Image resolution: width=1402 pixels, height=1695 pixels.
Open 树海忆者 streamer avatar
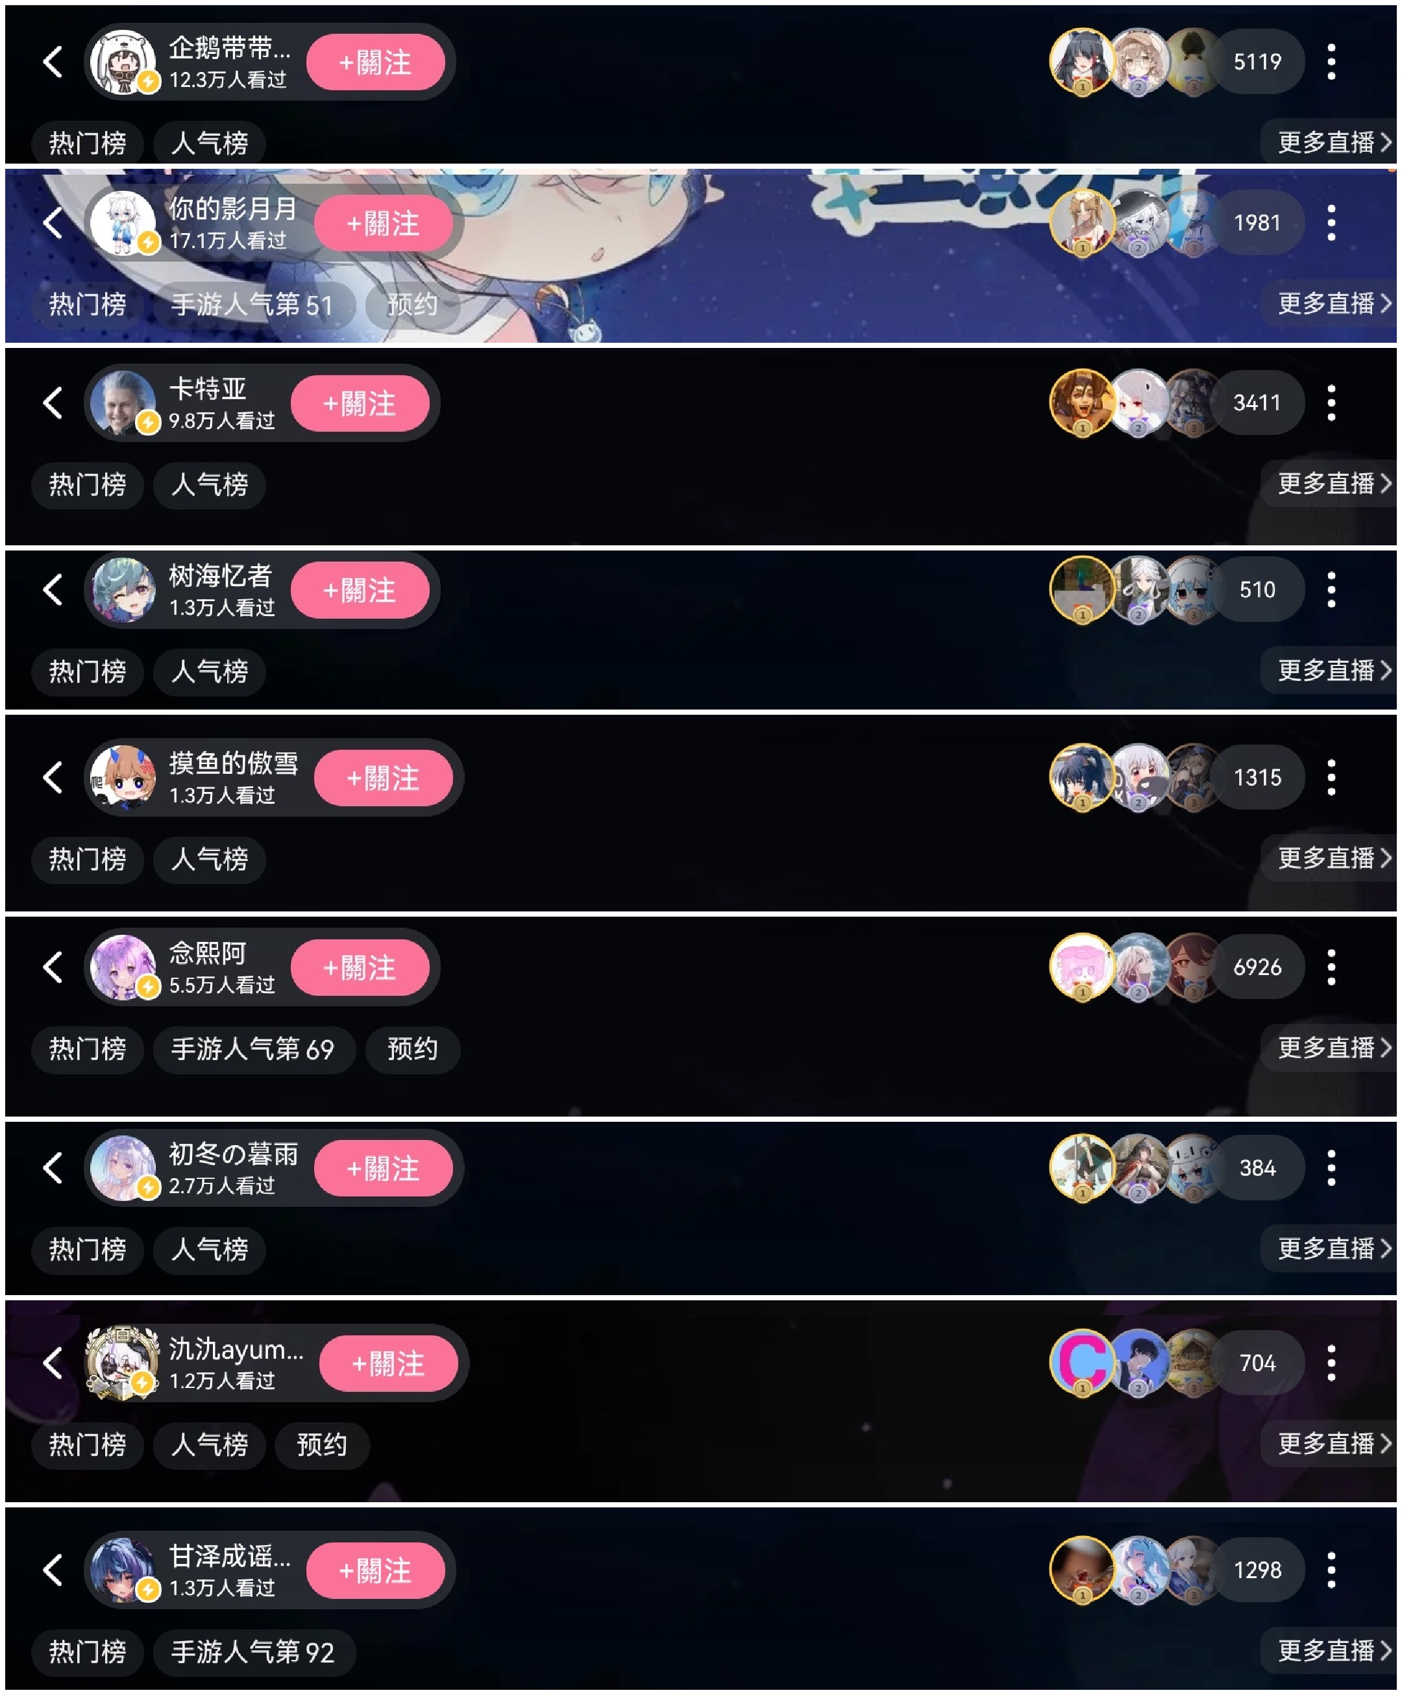123,589
